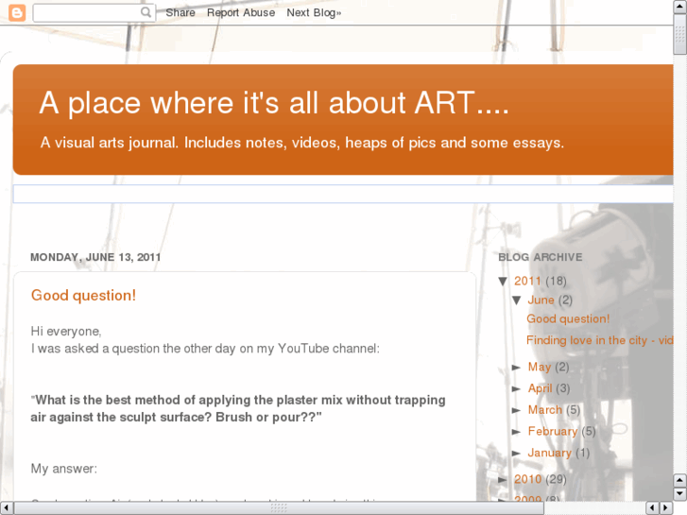Expand the 2010 archive triangle
The height and width of the screenshot is (515, 687).
pos(504,480)
